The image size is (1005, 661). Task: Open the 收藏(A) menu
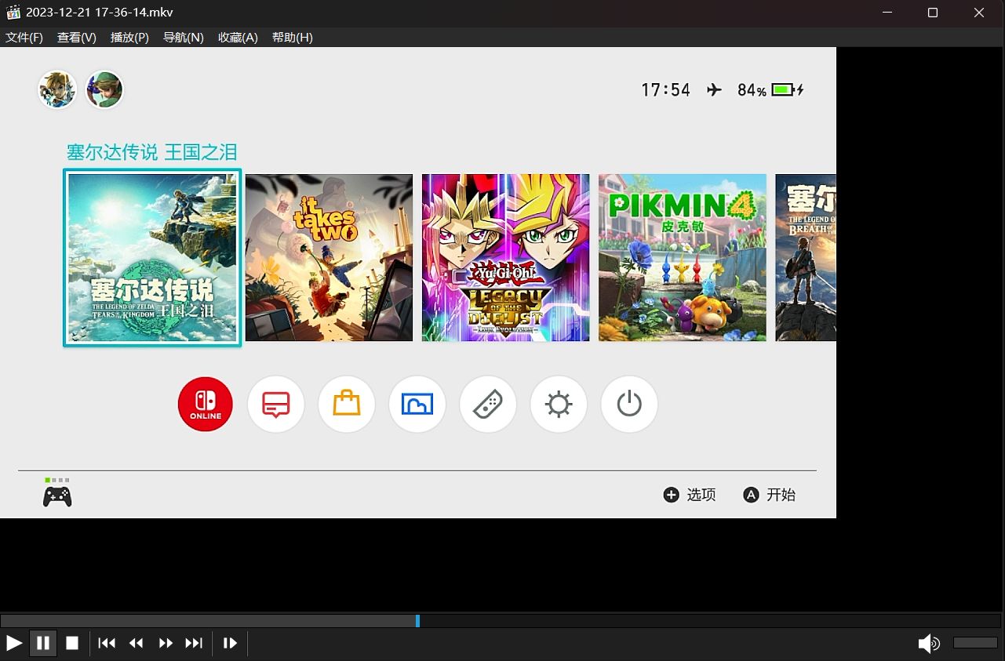238,38
